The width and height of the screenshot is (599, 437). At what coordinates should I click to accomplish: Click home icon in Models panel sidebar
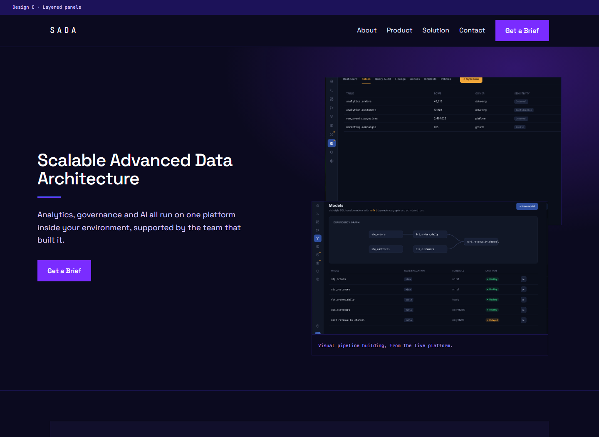[318, 206]
